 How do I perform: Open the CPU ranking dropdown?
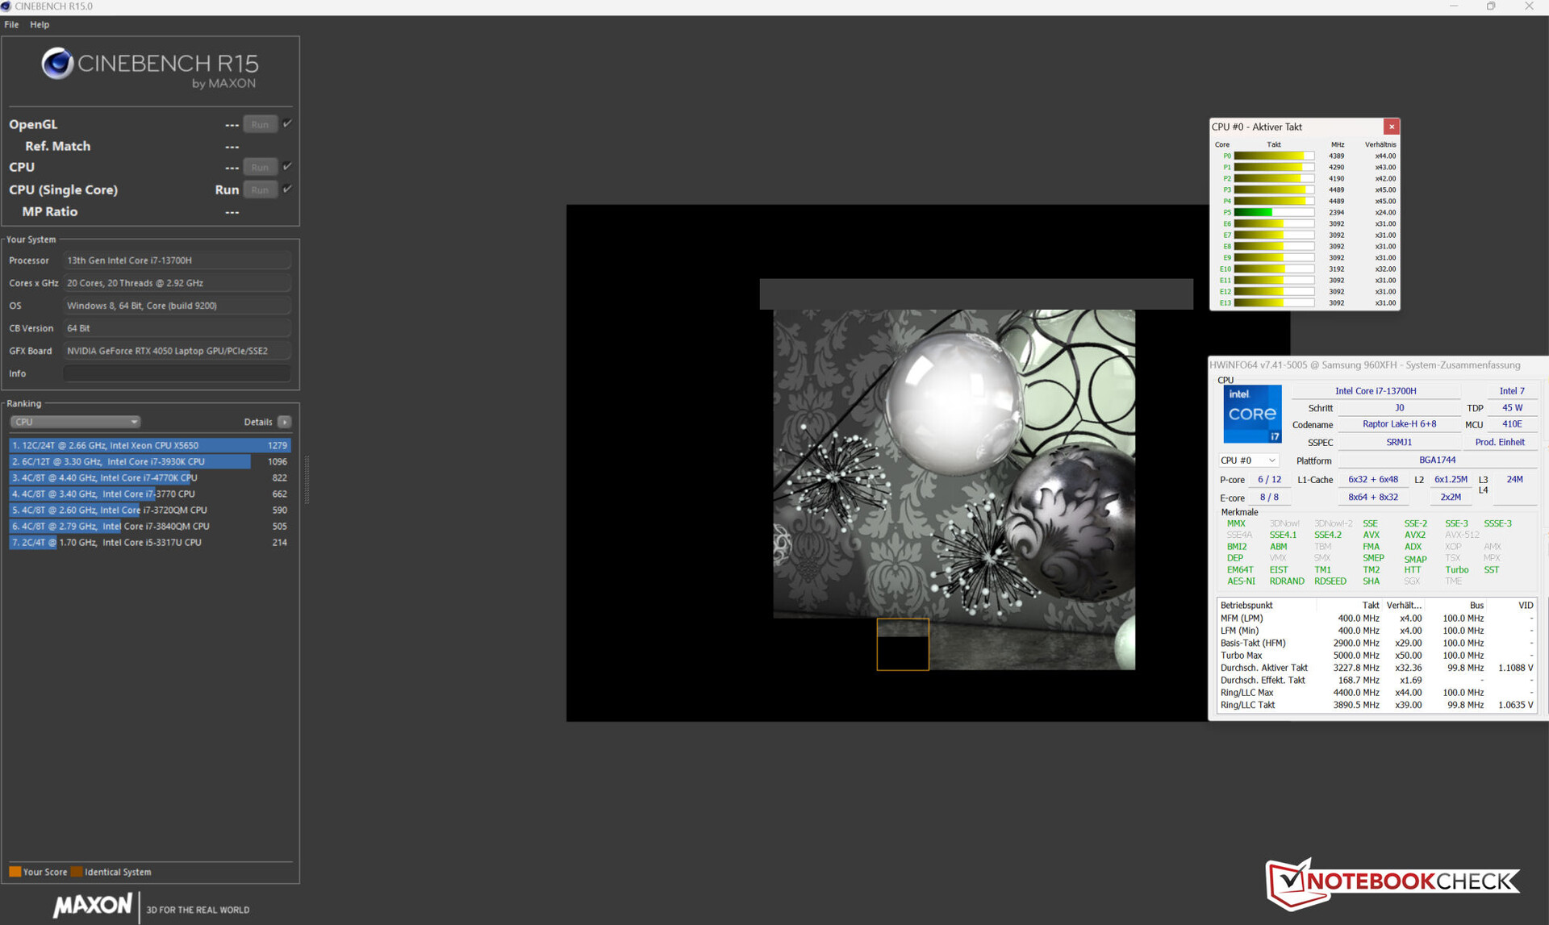[75, 422]
